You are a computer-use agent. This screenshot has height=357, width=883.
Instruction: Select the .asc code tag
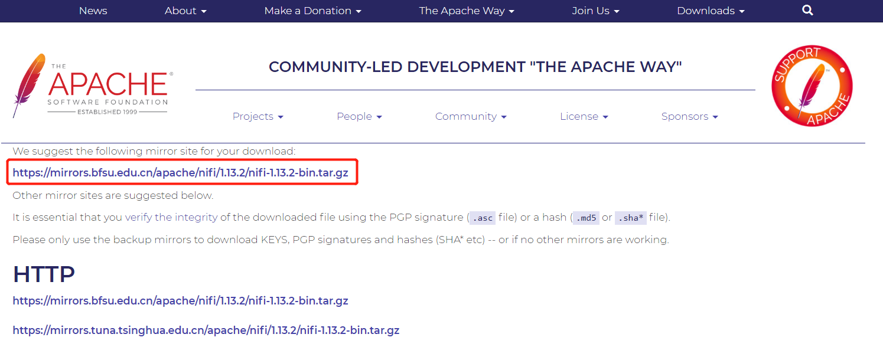pyautogui.click(x=483, y=218)
